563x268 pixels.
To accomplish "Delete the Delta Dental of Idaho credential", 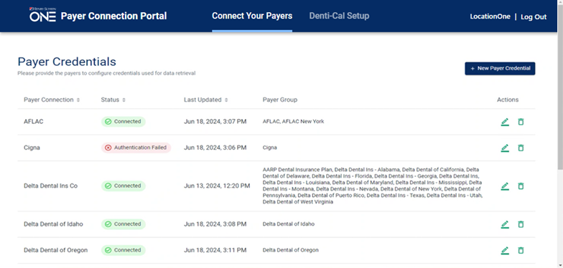I will [x=521, y=224].
